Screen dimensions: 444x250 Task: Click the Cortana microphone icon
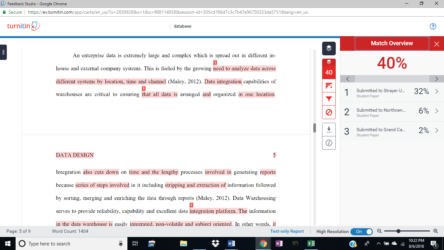point(121,243)
